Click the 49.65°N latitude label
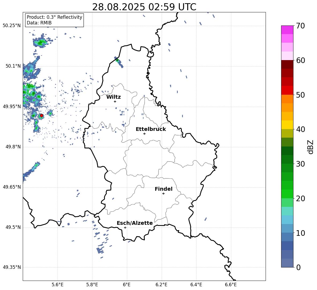Viewport: 317px width, 290px height. (x=12, y=187)
